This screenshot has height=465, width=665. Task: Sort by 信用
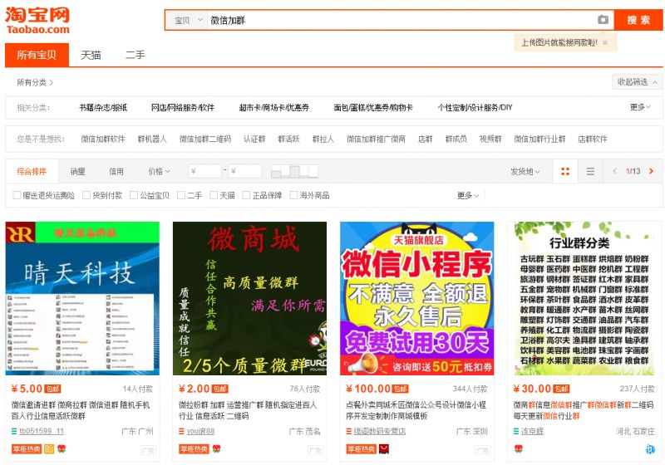tap(116, 171)
